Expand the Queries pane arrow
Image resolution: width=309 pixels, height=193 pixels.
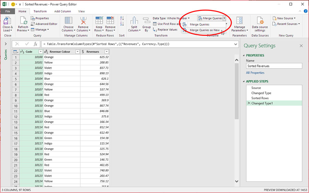tap(5, 44)
